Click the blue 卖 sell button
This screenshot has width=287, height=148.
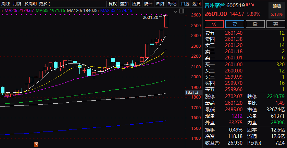(x=235, y=24)
